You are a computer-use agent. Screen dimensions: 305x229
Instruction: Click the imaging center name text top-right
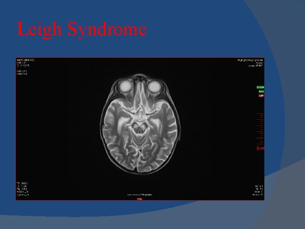250,60
